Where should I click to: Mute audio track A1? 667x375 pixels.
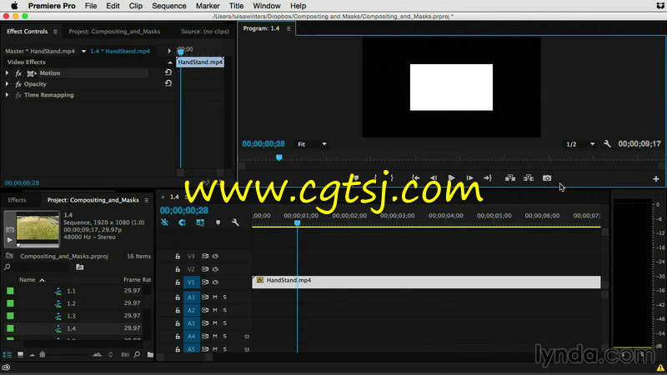[x=214, y=297]
